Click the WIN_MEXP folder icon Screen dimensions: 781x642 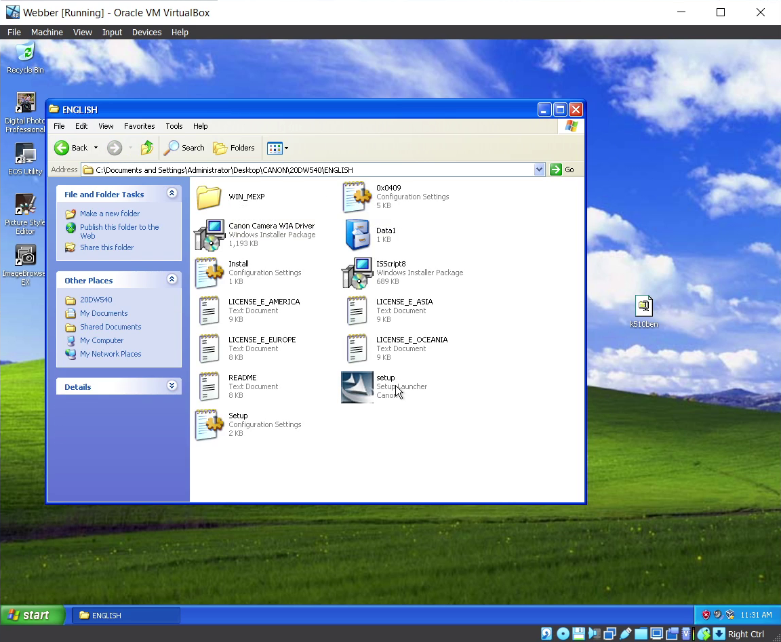209,197
